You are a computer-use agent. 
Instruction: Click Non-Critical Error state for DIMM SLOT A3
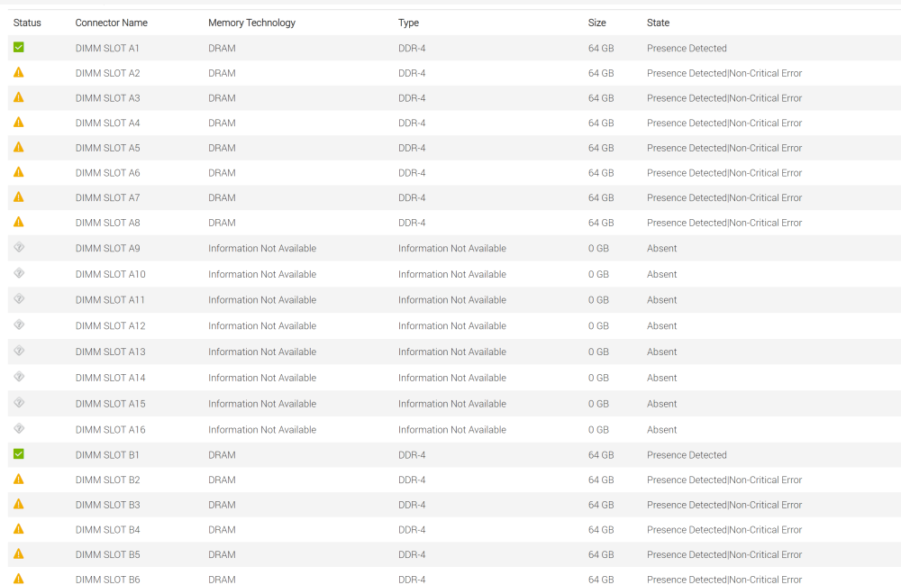click(x=765, y=98)
